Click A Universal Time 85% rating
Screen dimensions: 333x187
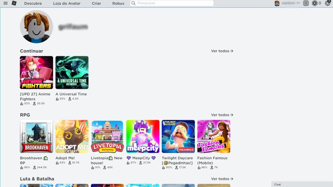[61, 99]
